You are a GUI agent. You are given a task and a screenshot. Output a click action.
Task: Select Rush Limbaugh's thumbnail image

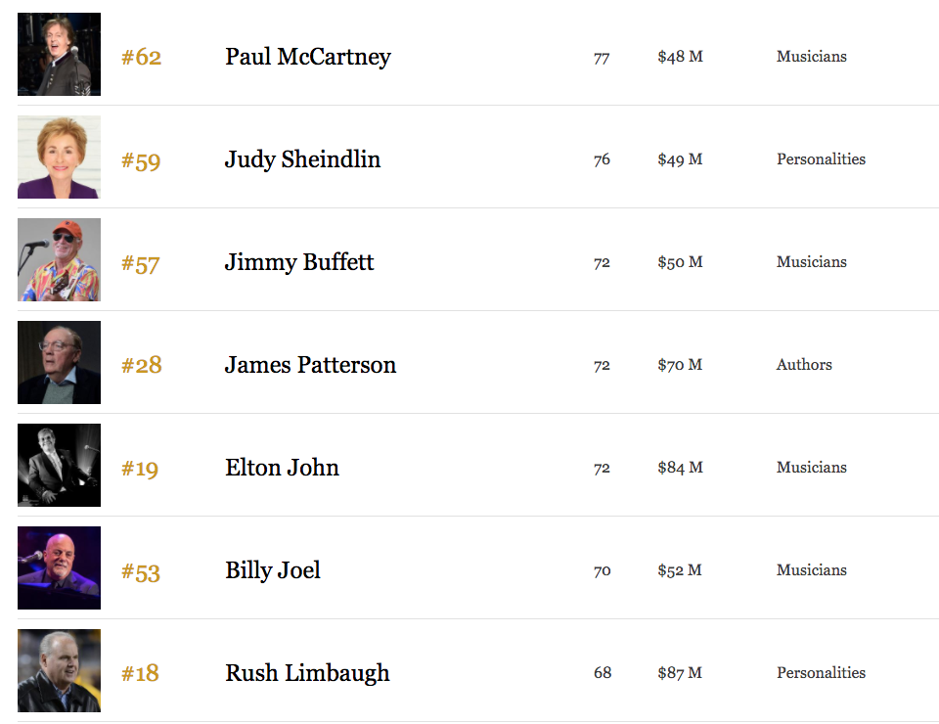[x=59, y=670]
